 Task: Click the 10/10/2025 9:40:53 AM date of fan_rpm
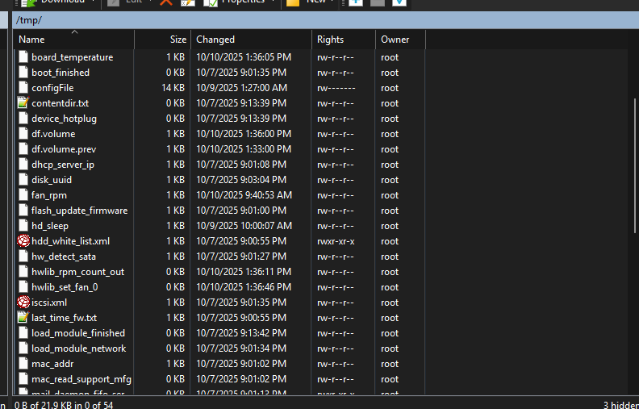[x=244, y=195]
